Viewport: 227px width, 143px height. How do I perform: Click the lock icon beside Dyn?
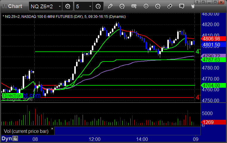click(15, 139)
